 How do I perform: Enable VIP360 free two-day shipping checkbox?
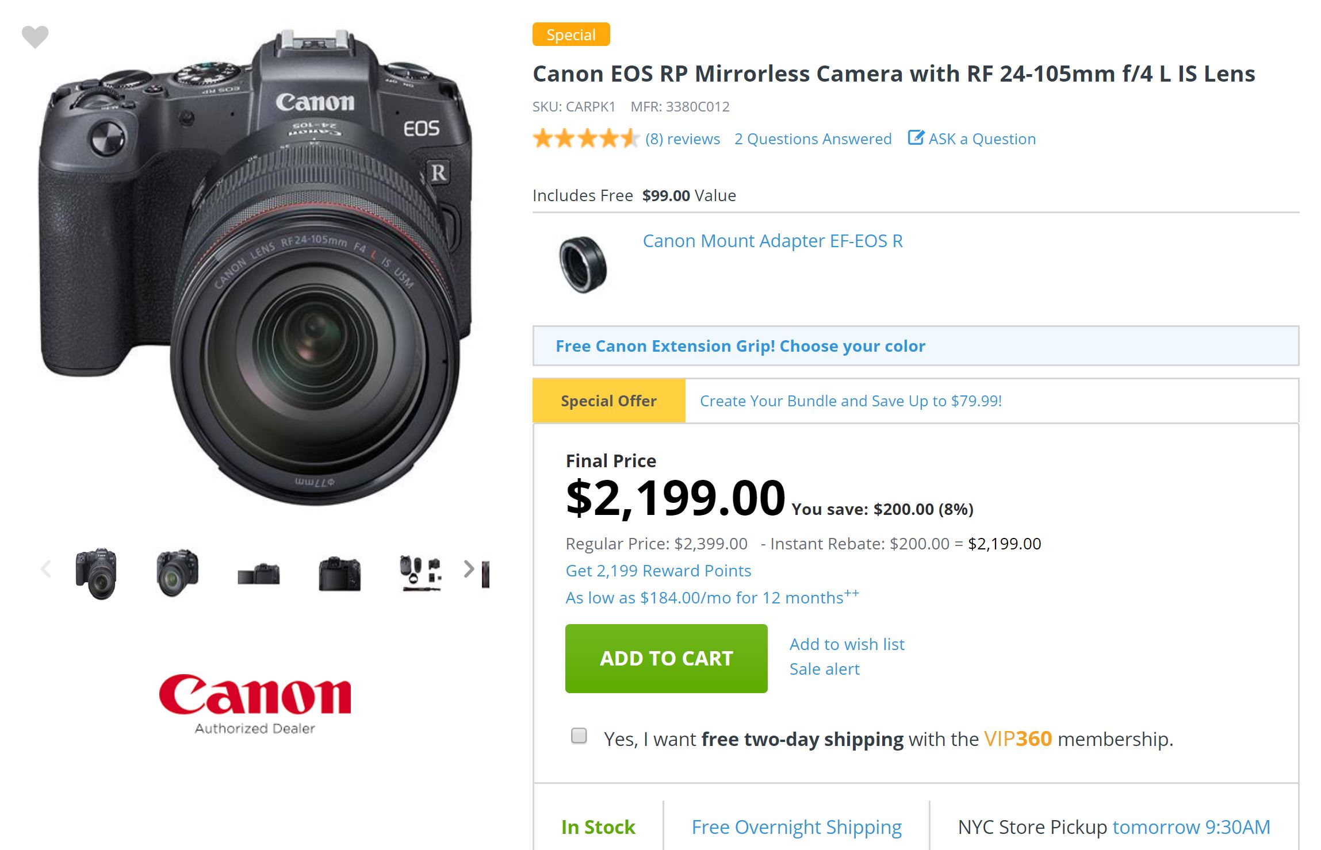tap(579, 736)
